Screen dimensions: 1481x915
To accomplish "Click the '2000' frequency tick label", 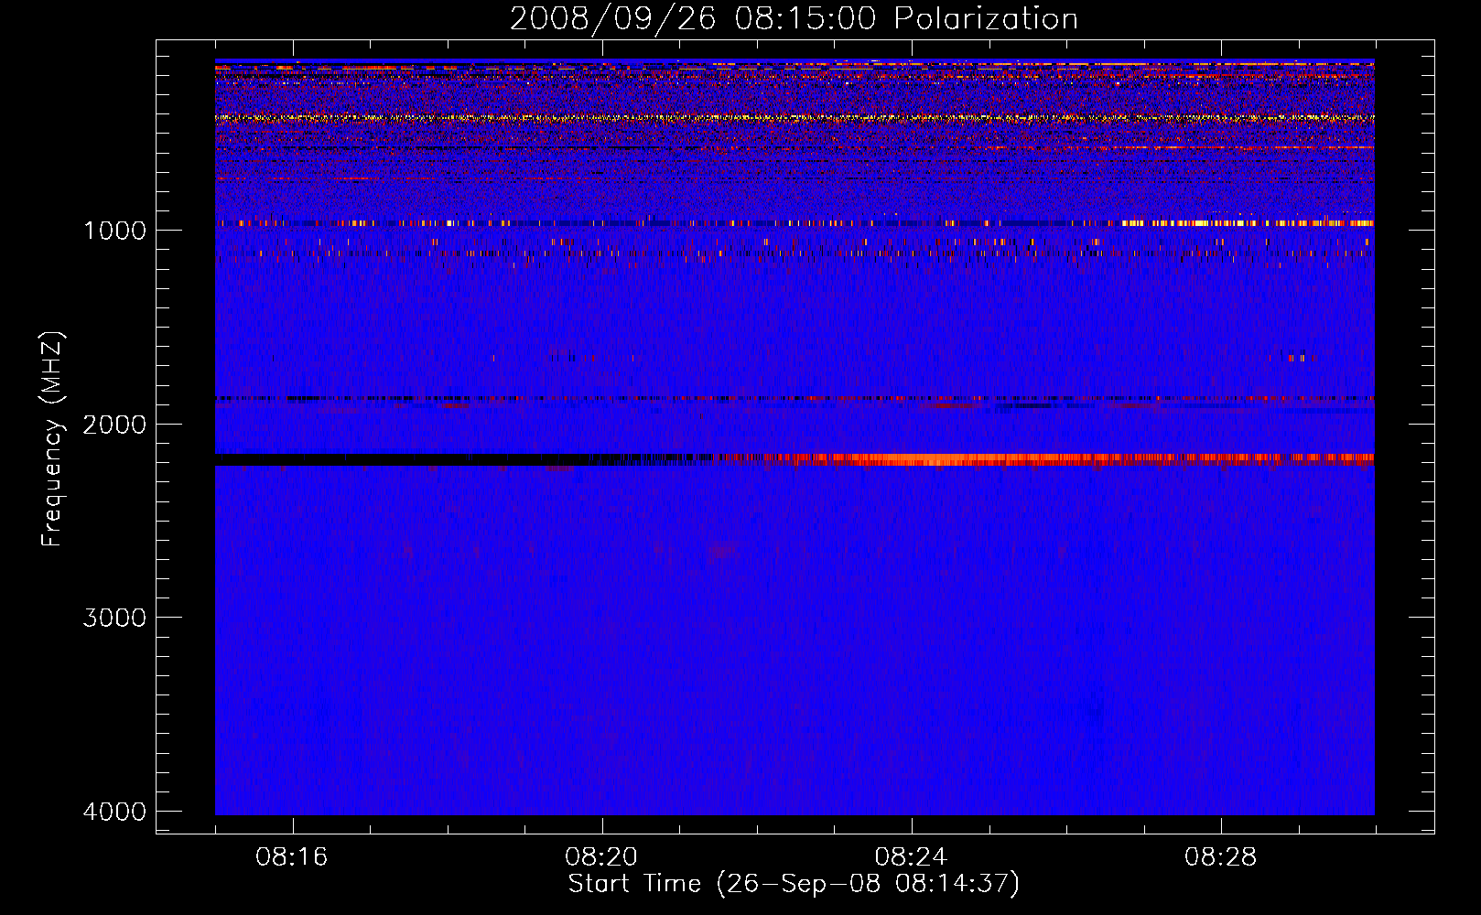I will 114,424.
